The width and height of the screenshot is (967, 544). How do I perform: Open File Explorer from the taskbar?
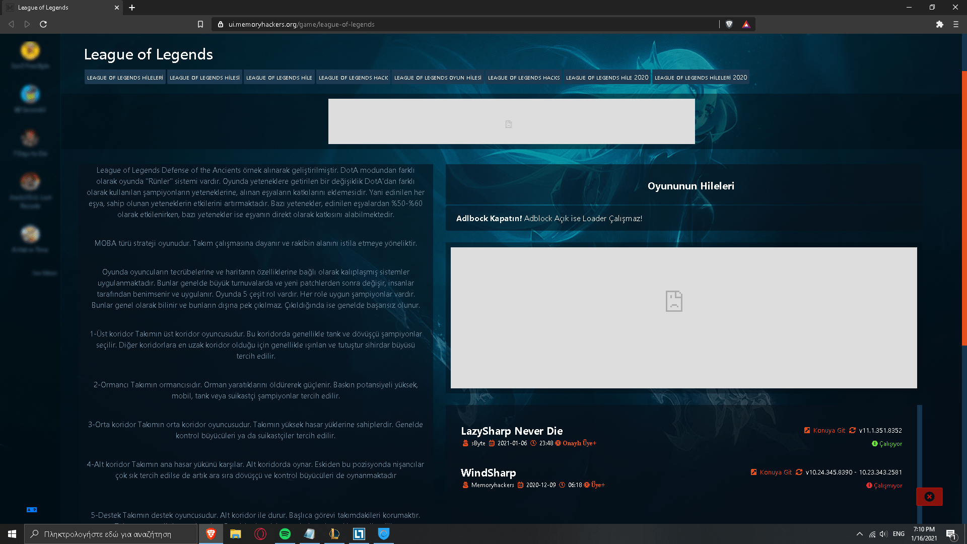point(236,534)
